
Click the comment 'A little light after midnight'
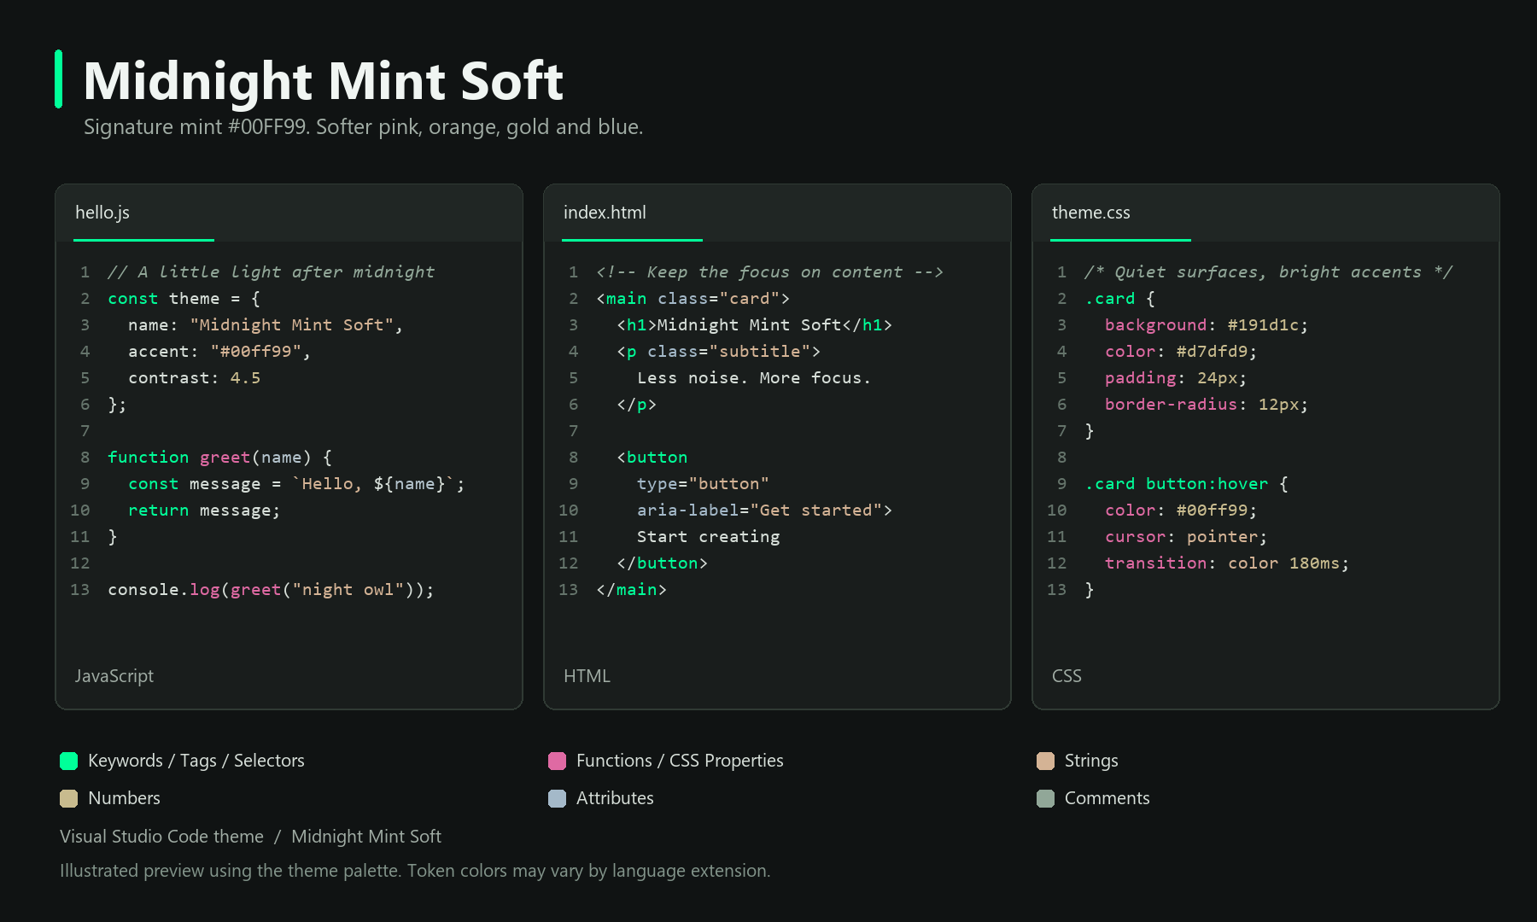tap(271, 271)
